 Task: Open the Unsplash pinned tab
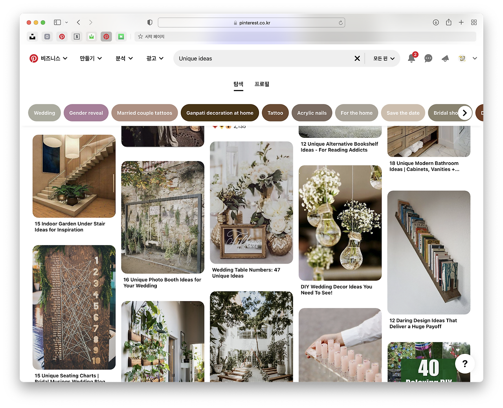[x=32, y=37]
